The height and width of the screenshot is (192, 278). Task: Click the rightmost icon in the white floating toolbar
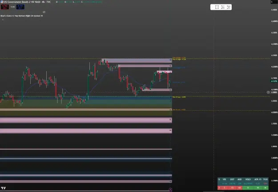coord(229,7)
